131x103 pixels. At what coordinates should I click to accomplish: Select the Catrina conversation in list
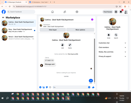point(18,23)
